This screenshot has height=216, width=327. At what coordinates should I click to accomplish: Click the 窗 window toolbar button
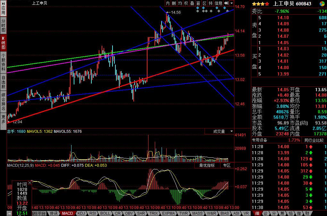pyautogui.click(x=198, y=3)
